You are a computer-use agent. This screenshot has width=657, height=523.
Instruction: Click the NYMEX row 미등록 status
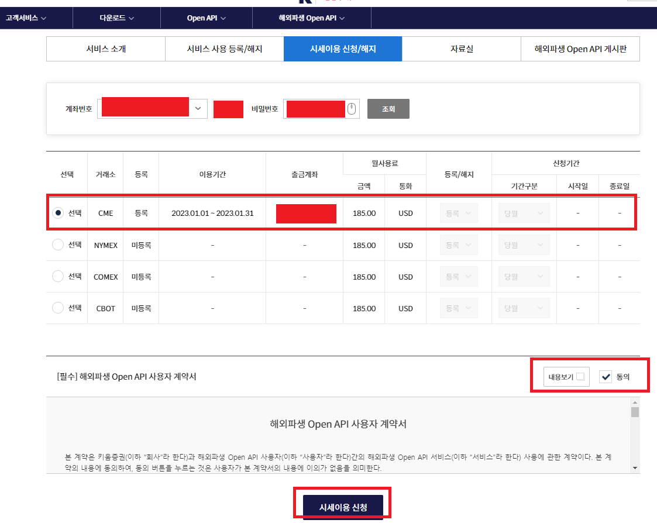(x=141, y=245)
